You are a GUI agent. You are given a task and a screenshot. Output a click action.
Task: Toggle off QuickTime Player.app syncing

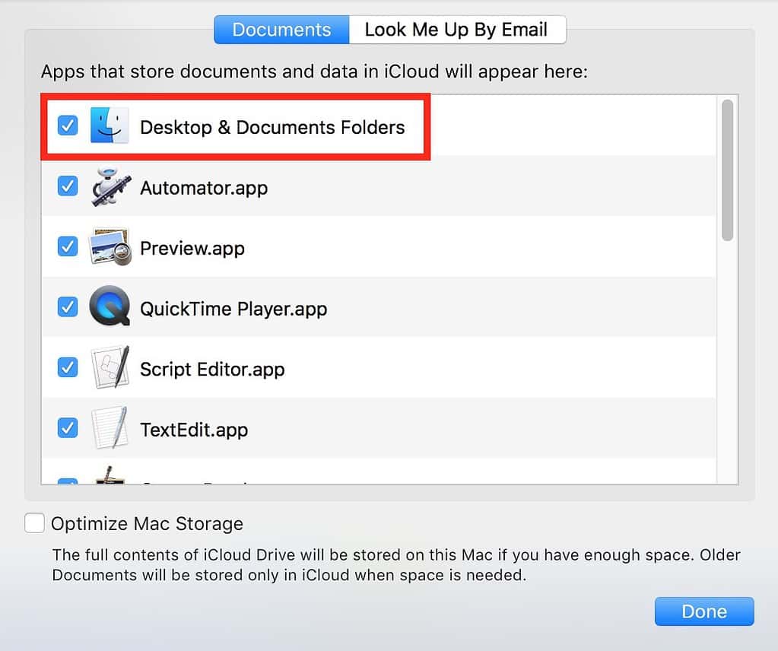pyautogui.click(x=67, y=307)
